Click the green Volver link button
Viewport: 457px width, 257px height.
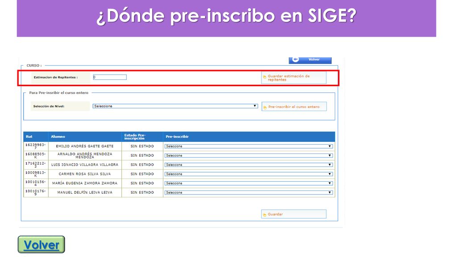[x=42, y=245]
